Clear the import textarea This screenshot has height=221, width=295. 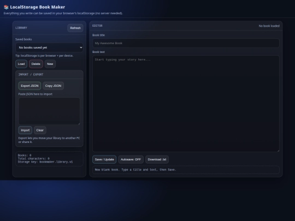(40, 130)
